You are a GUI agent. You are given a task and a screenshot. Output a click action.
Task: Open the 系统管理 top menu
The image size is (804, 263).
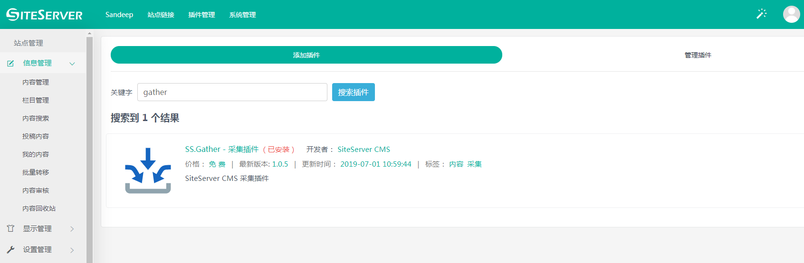[x=242, y=15]
